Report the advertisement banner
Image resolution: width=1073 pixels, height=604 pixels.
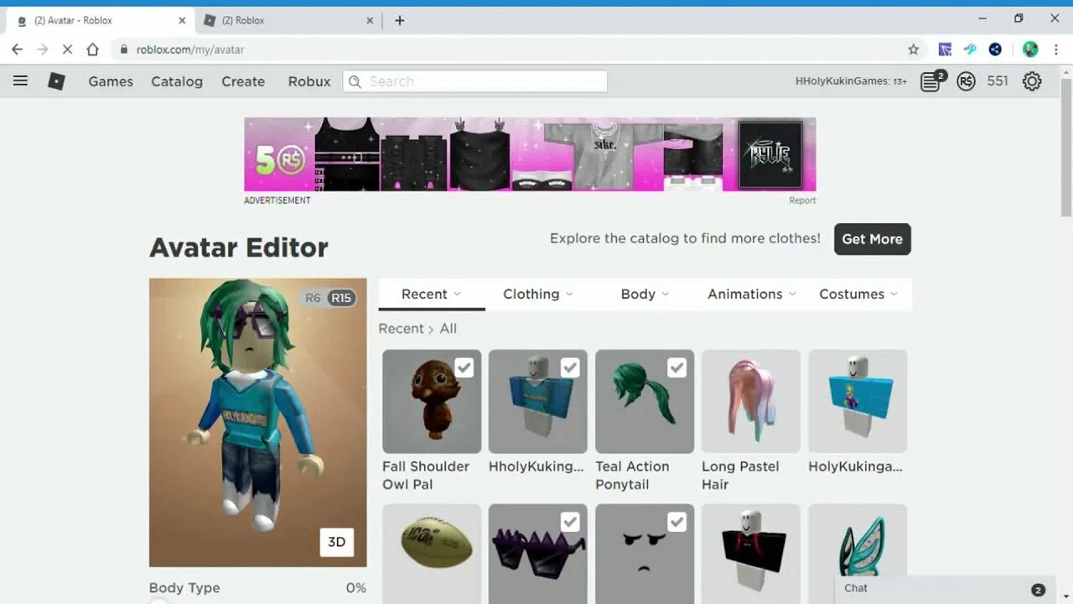click(802, 200)
